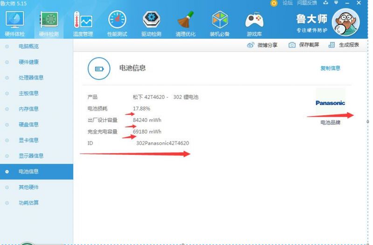Share via 微博分享

click(262, 45)
